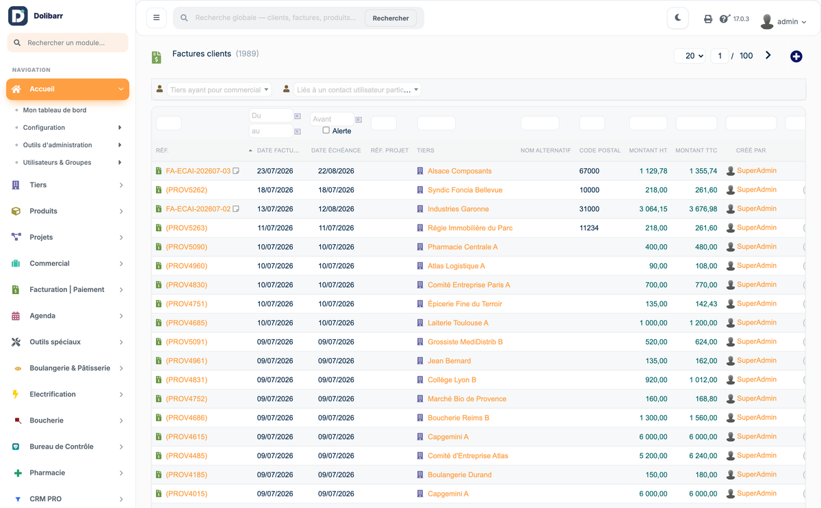The width and height of the screenshot is (821, 508).
Task: Focus the 'Rechercher un module' field
Action: coord(67,42)
